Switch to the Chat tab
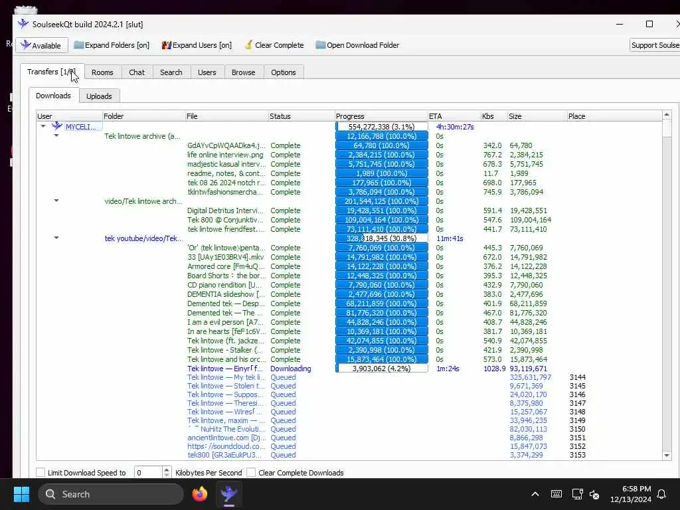The height and width of the screenshot is (510, 680). 137,72
